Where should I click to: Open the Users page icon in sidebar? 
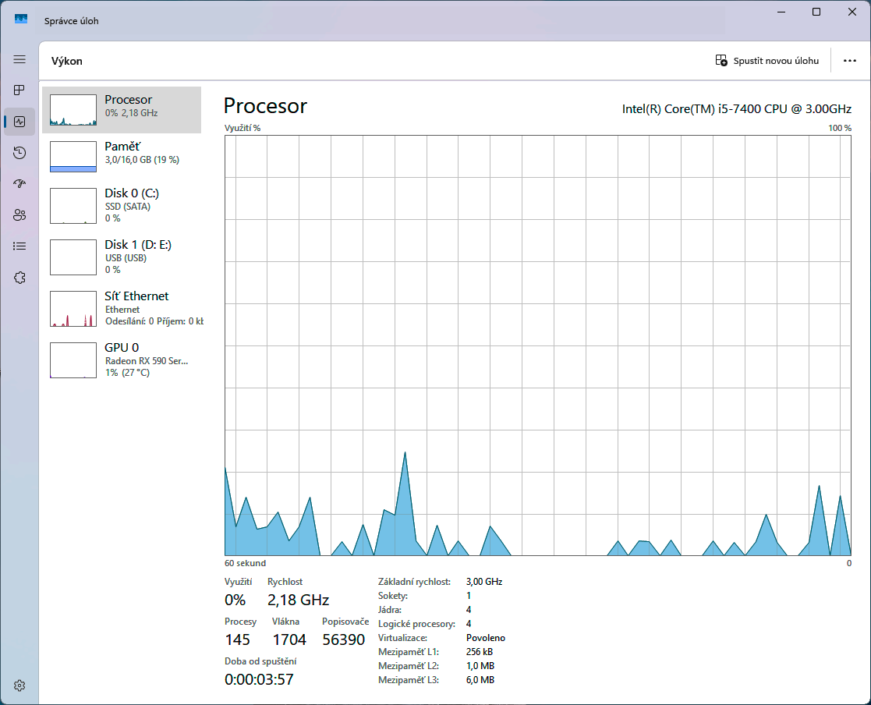(x=19, y=215)
